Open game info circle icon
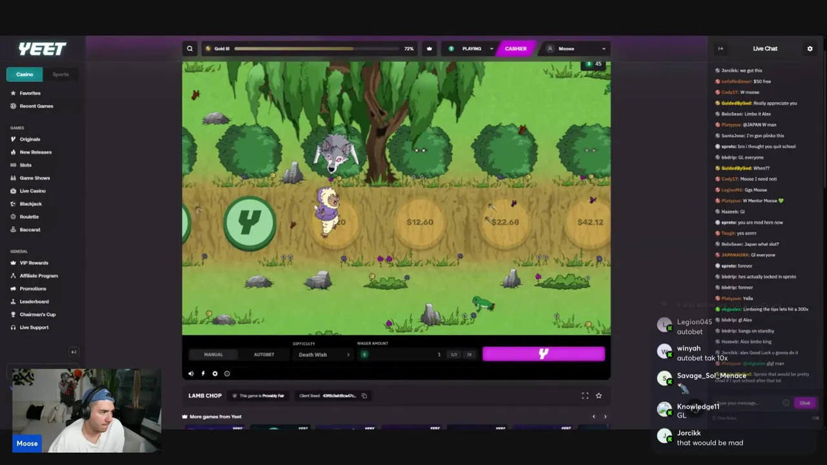Image resolution: width=827 pixels, height=465 pixels. [x=227, y=373]
